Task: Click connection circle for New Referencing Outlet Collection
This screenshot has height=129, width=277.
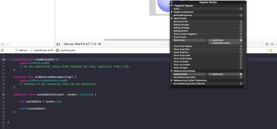Action: click(241, 84)
